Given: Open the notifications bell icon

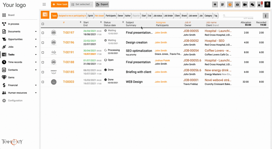Looking at the screenshot, I should tap(260, 5).
